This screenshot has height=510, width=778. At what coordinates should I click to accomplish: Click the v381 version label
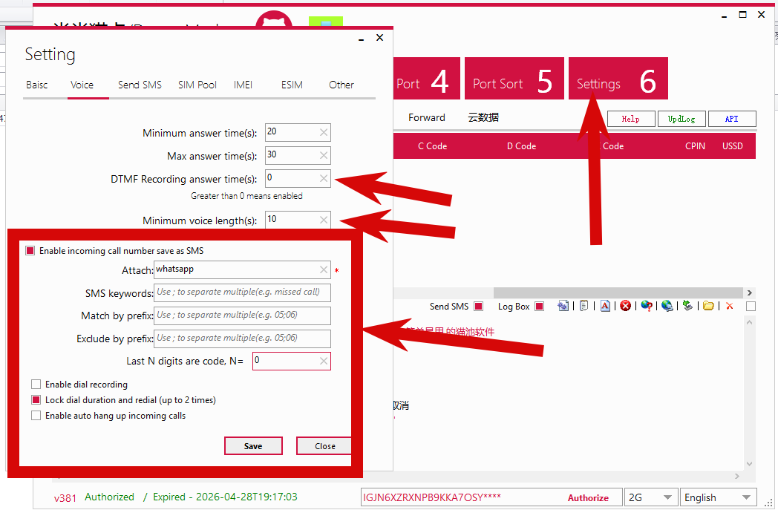click(x=65, y=498)
